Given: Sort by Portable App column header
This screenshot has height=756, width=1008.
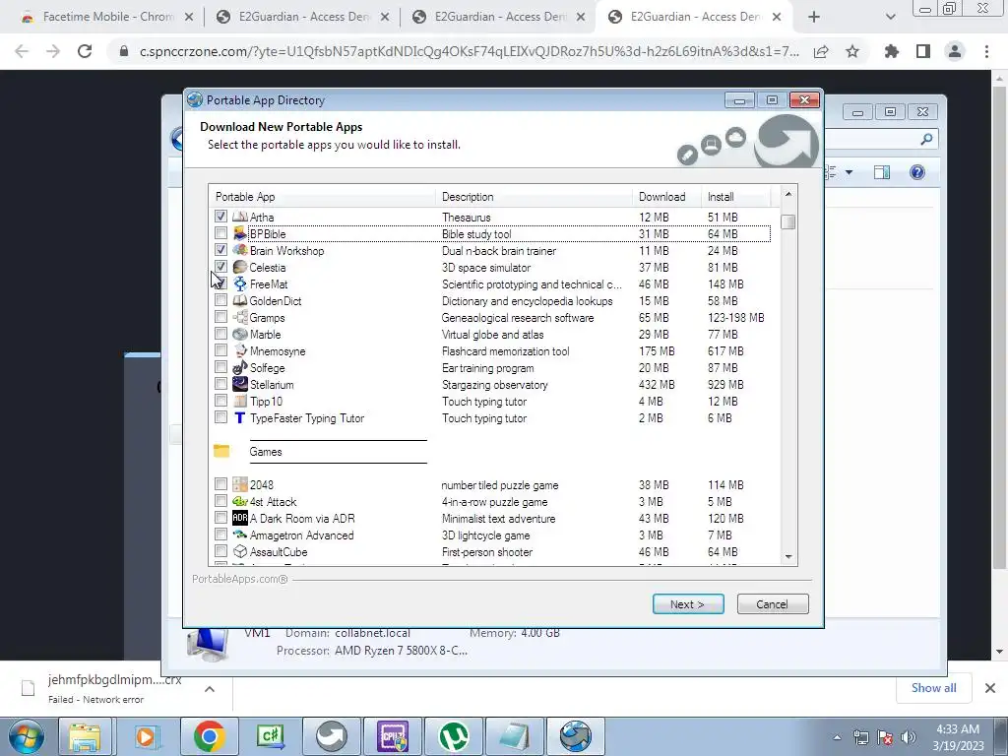Looking at the screenshot, I should (x=322, y=197).
